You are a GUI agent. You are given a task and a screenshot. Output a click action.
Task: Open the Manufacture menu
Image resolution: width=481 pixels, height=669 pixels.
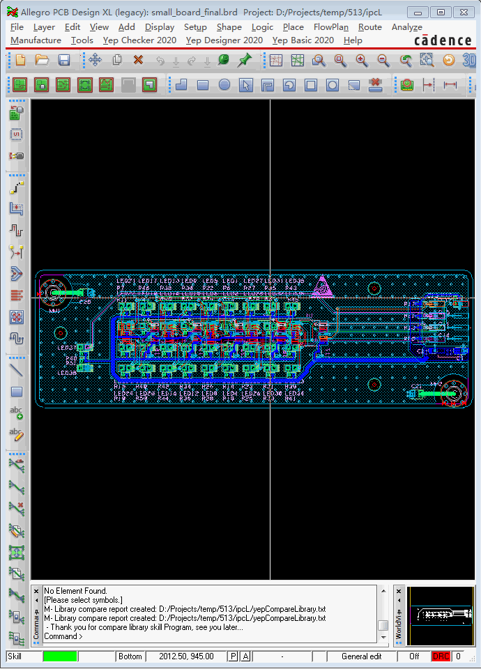[x=36, y=40]
